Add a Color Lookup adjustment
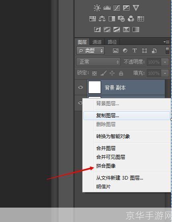The width and height of the screenshot is (172, 222). point(141,18)
